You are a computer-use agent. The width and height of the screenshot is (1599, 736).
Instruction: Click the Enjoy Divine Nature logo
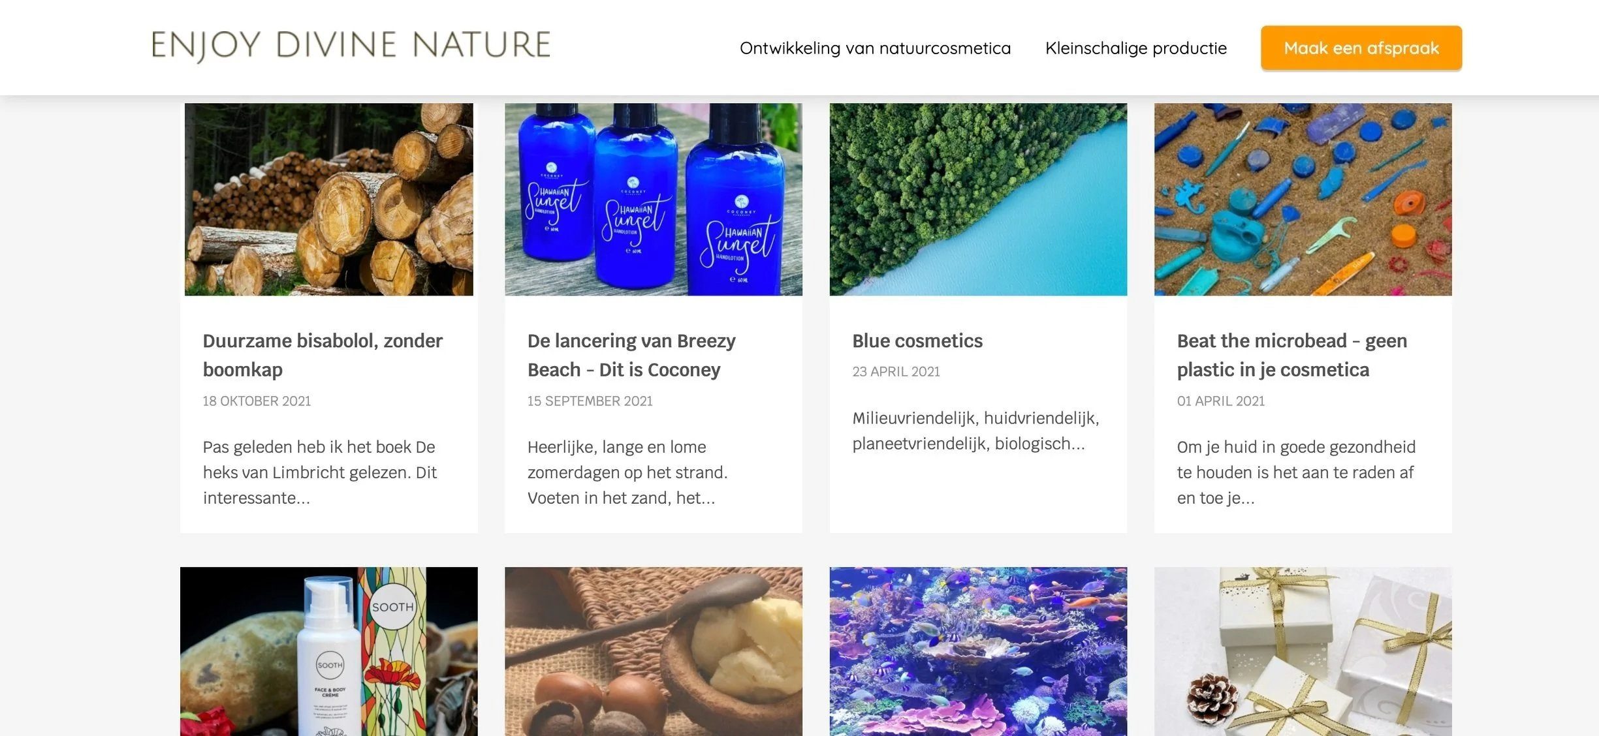click(351, 46)
